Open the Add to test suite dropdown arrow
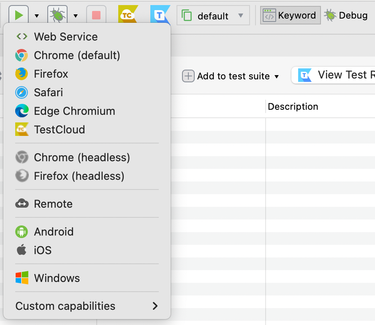375x325 pixels. coord(277,77)
